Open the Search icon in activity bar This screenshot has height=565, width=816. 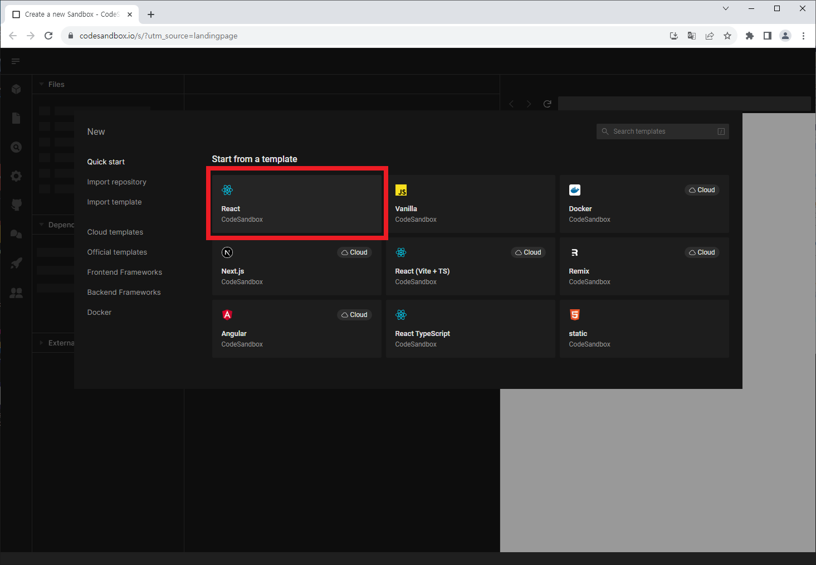coord(16,147)
